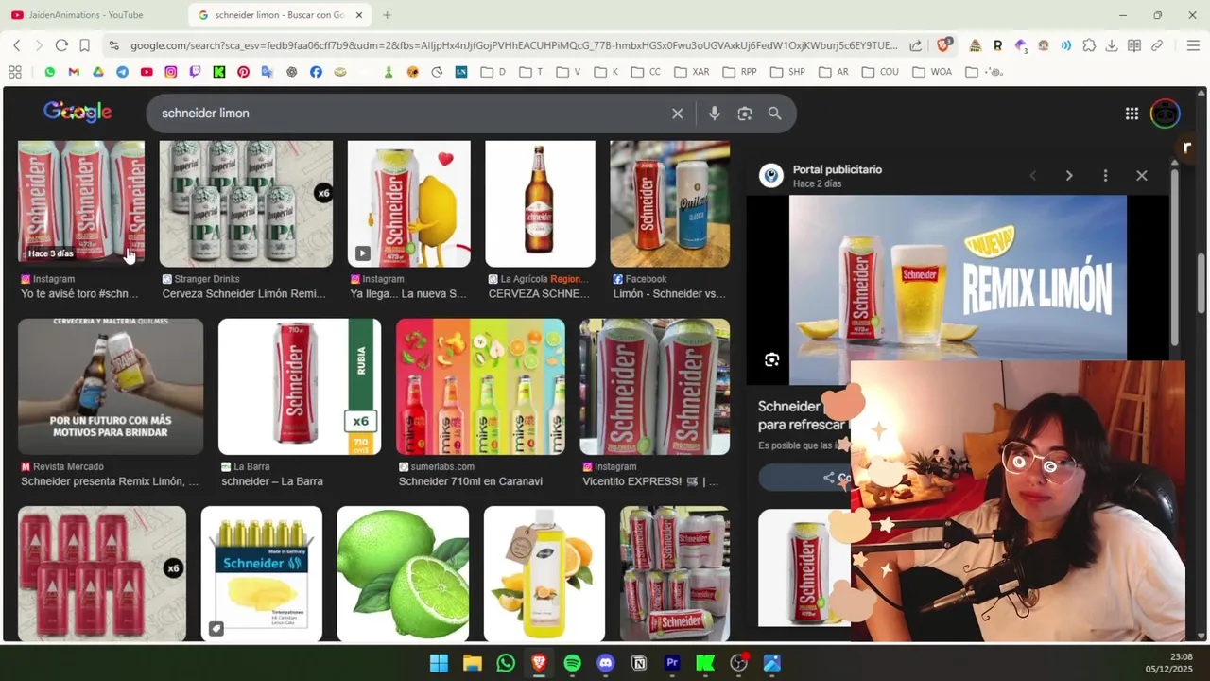Screen dimensions: 1210x681
Task: Open the Windows Start menu
Action: [x=439, y=663]
